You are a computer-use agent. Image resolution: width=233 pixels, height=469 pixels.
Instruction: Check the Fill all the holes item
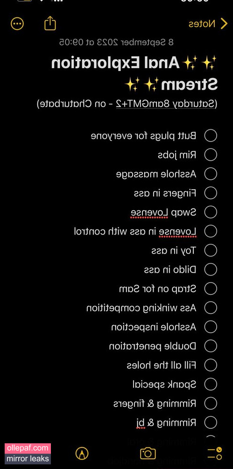[x=211, y=365]
